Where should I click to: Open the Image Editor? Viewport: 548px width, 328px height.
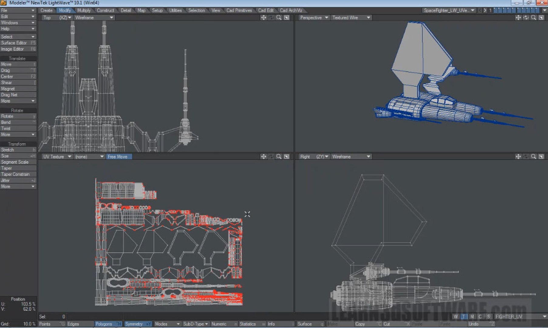pos(18,49)
